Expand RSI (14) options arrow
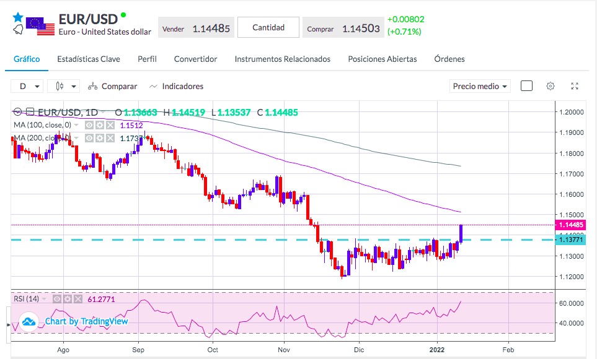The height and width of the screenshot is (359, 597). pos(44,299)
